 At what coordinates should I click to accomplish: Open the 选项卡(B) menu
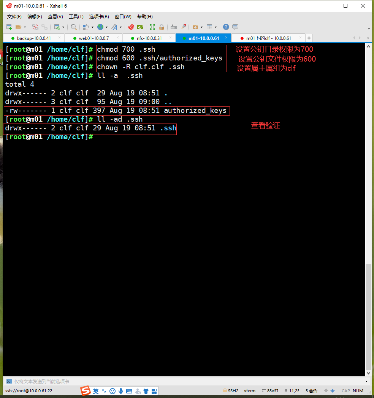pyautogui.click(x=99, y=17)
